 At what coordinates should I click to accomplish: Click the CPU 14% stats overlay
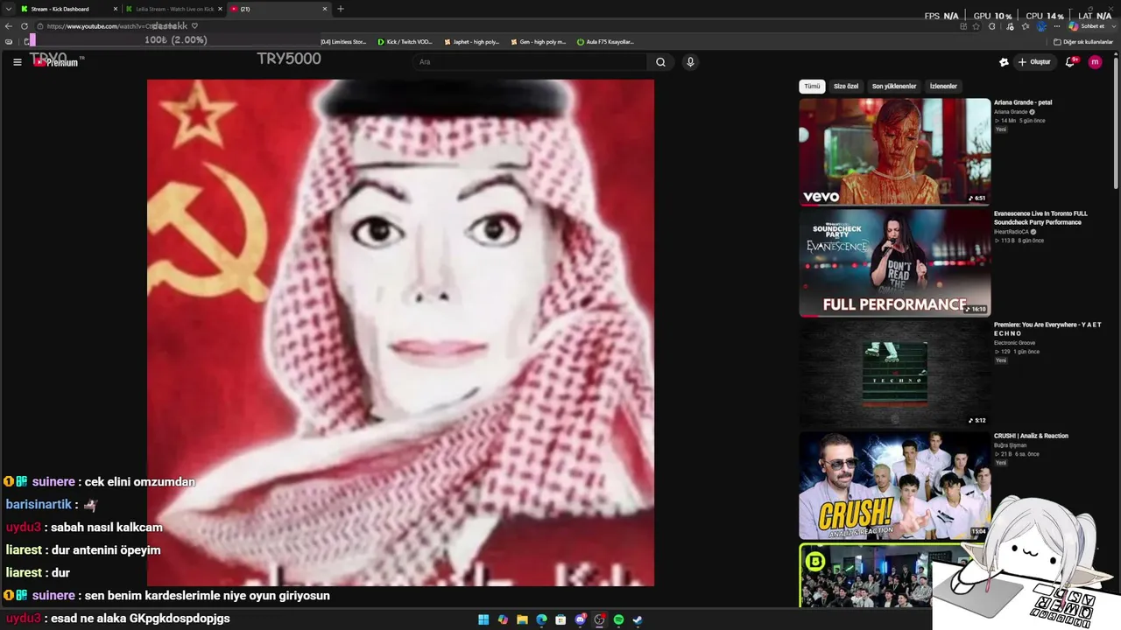click(x=1045, y=16)
